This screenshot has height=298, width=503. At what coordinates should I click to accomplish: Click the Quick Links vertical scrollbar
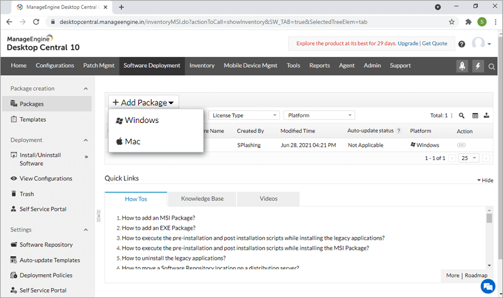489,238
